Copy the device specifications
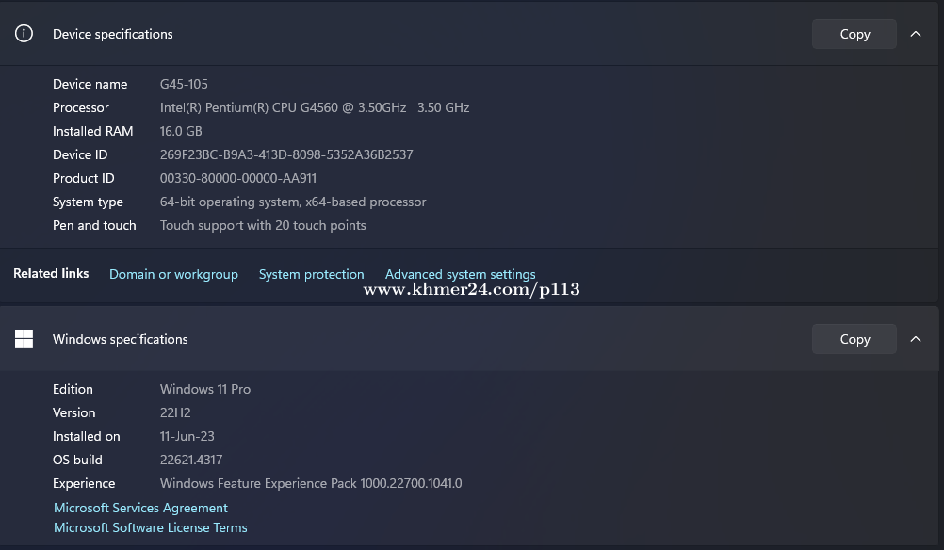Image resolution: width=944 pixels, height=550 pixels. click(854, 34)
